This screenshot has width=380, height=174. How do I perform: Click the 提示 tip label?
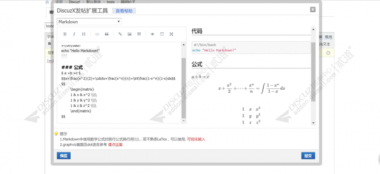tap(63, 134)
